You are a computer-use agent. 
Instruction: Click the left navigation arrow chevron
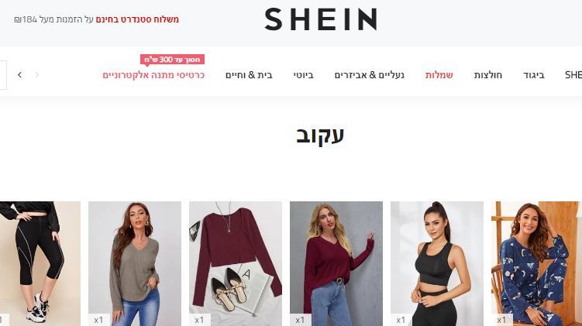click(19, 75)
